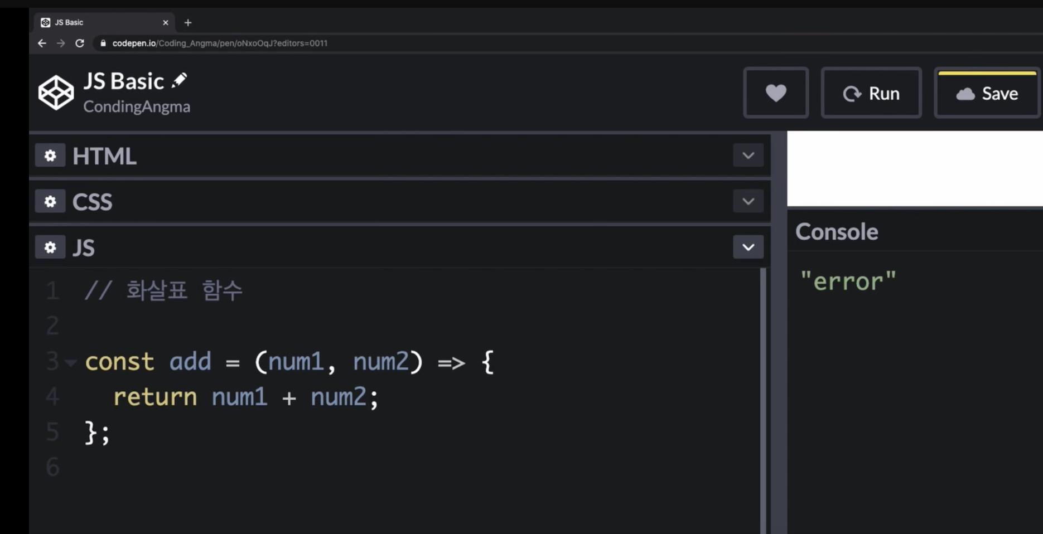Collapse the arrow function fold on line 3
Image resolution: width=1043 pixels, height=534 pixels.
click(70, 363)
